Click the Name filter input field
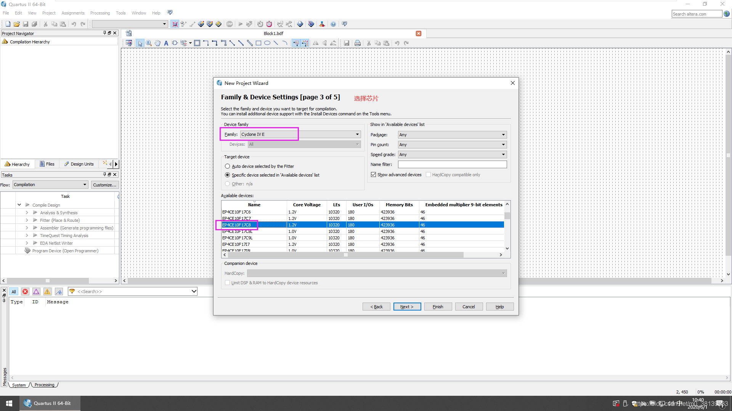The image size is (732, 411). [x=452, y=164]
